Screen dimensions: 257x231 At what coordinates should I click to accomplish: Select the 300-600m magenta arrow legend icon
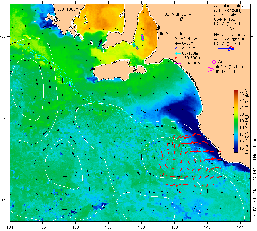click(178, 63)
